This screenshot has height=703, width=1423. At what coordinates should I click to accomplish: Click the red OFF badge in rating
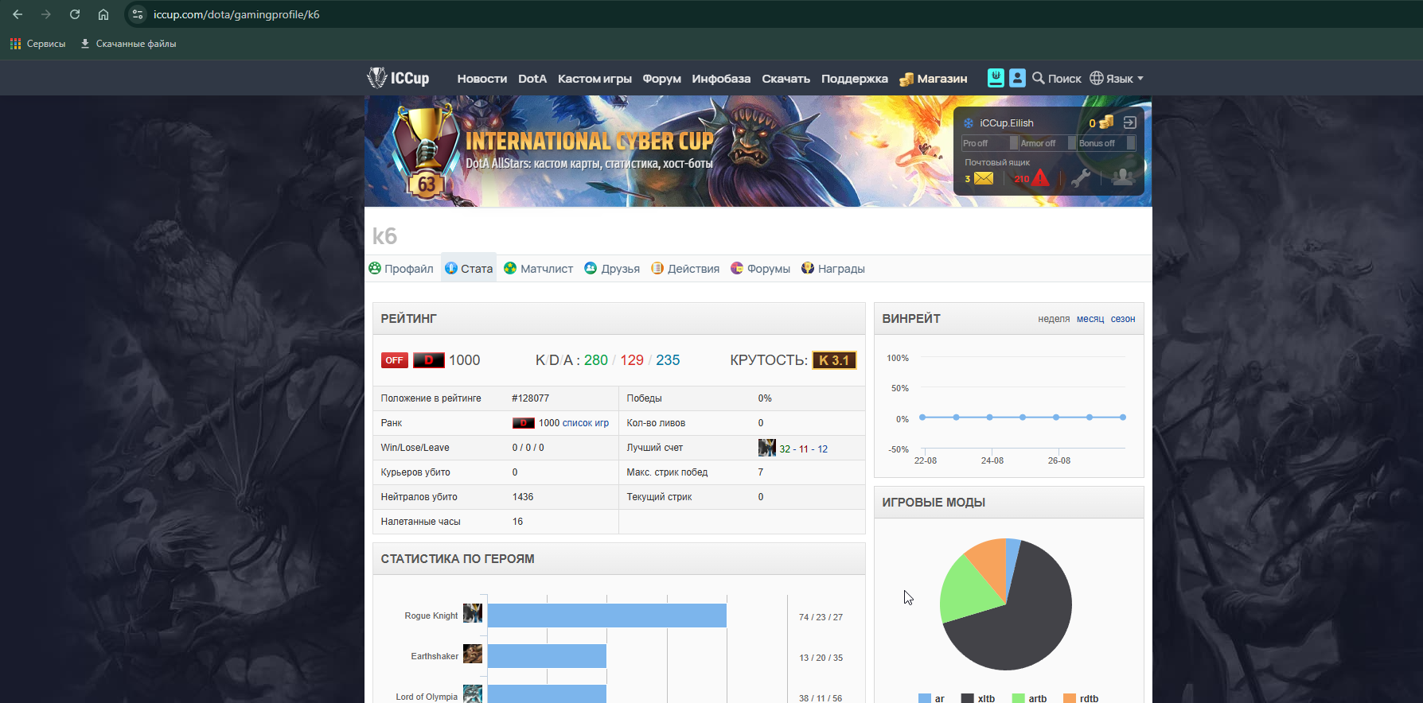click(394, 360)
